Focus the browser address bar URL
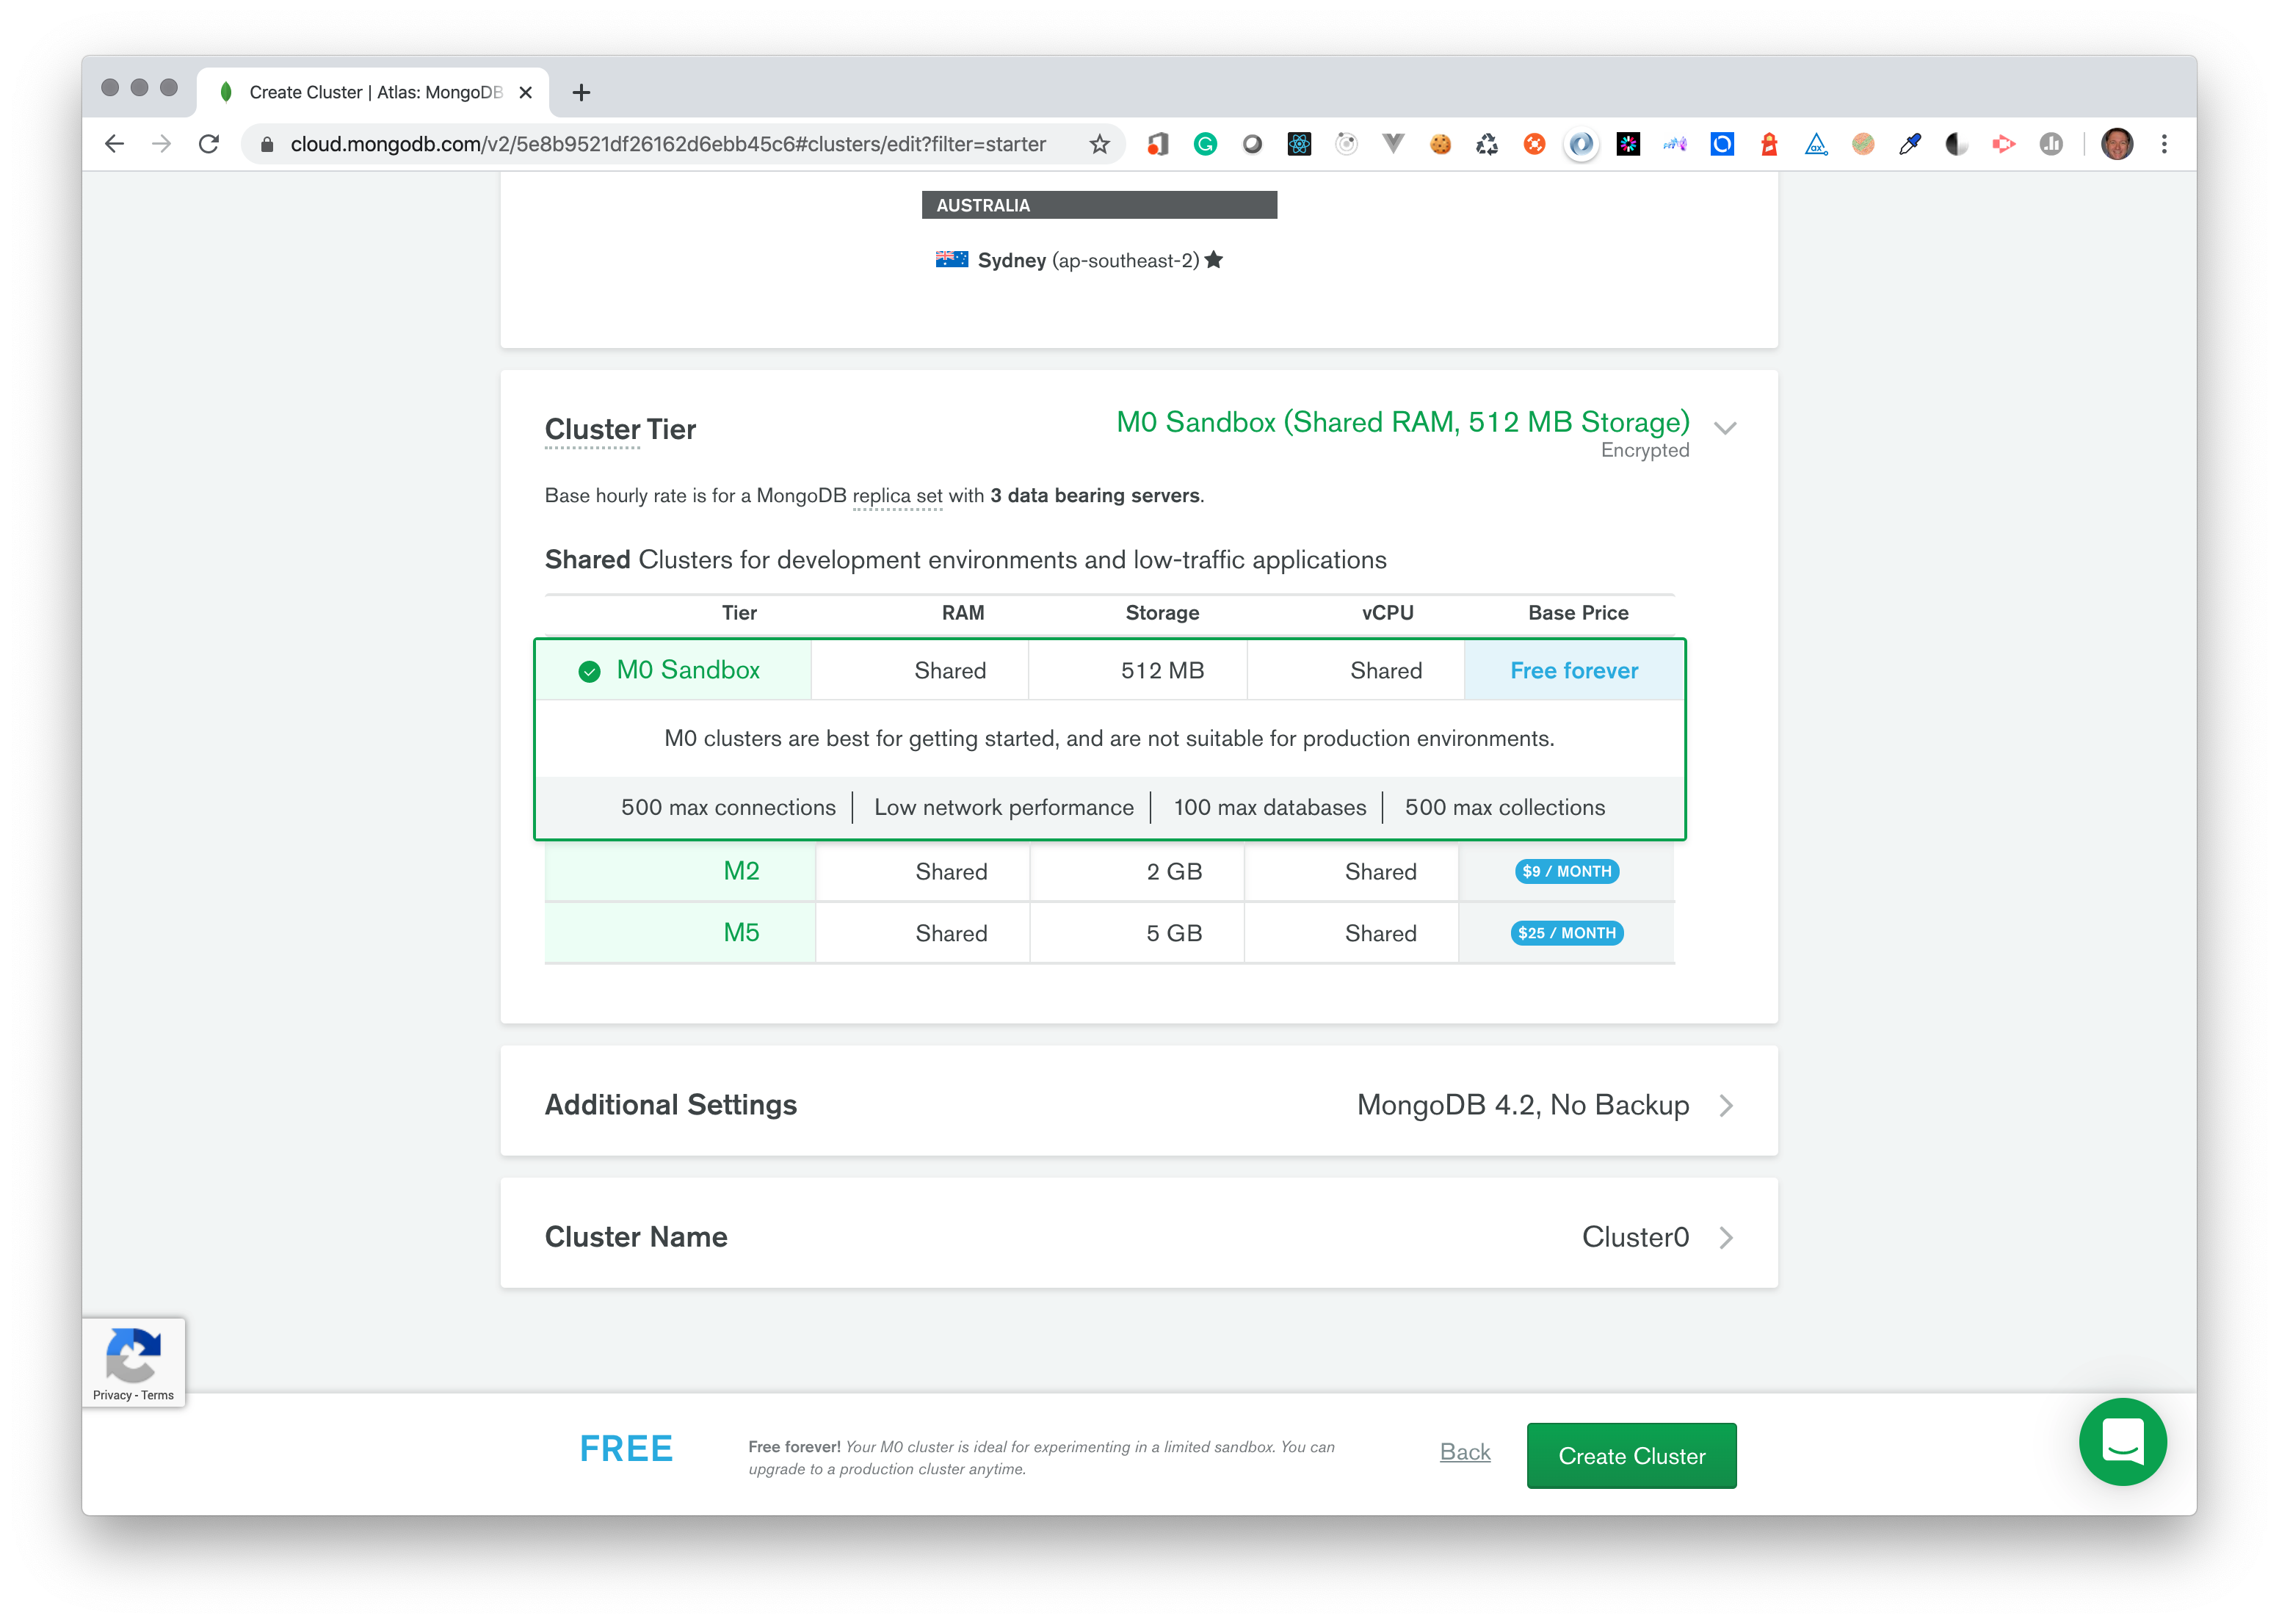This screenshot has height=1624, width=2279. pyautogui.click(x=668, y=144)
